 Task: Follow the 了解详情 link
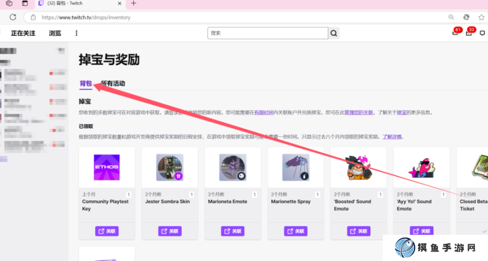click(x=392, y=137)
